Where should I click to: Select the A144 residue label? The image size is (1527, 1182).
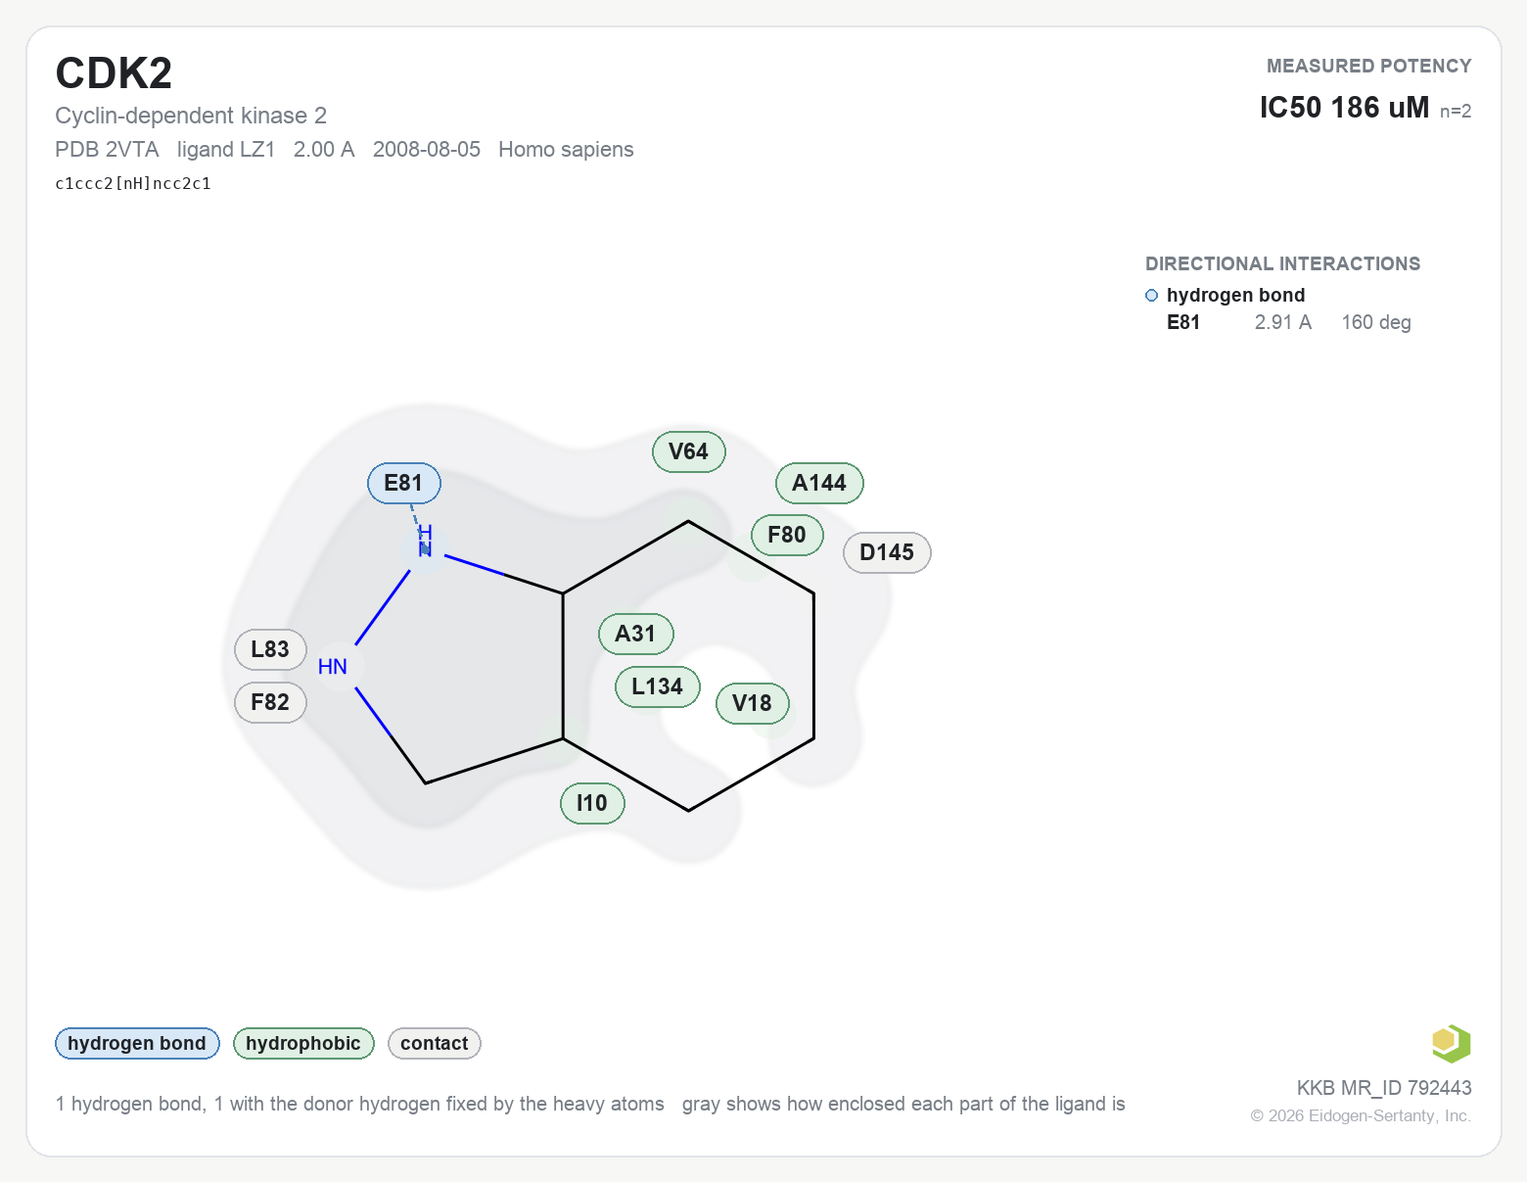819,483
